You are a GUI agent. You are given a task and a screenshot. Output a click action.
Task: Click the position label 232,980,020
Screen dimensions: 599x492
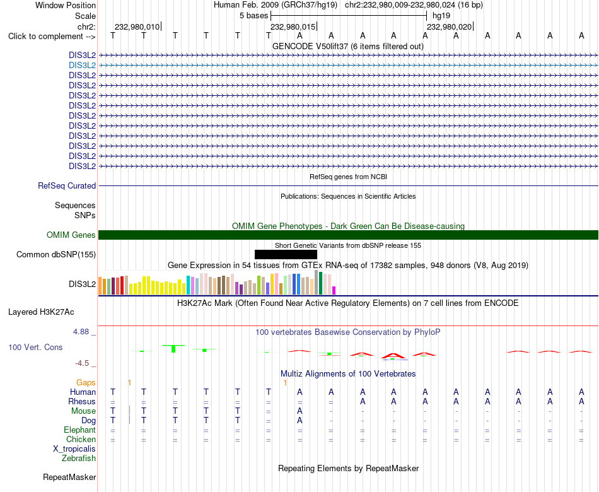click(x=449, y=26)
